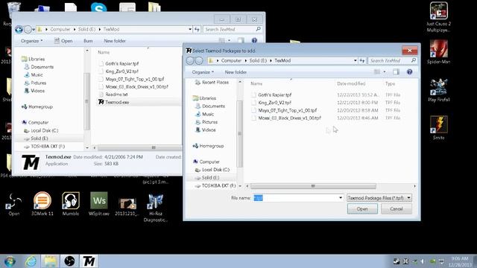Launch the Play Firefall desktop icon
This screenshot has height=268, width=477.
pyautogui.click(x=438, y=90)
